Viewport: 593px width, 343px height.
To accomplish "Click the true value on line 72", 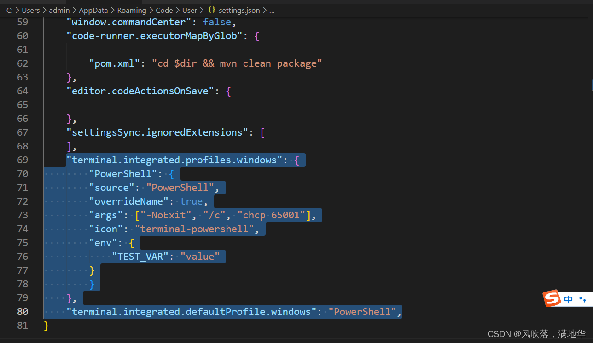I will tap(191, 201).
